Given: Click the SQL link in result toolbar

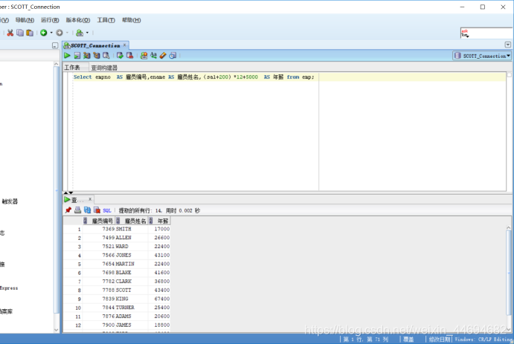Looking at the screenshot, I should click(107, 210).
